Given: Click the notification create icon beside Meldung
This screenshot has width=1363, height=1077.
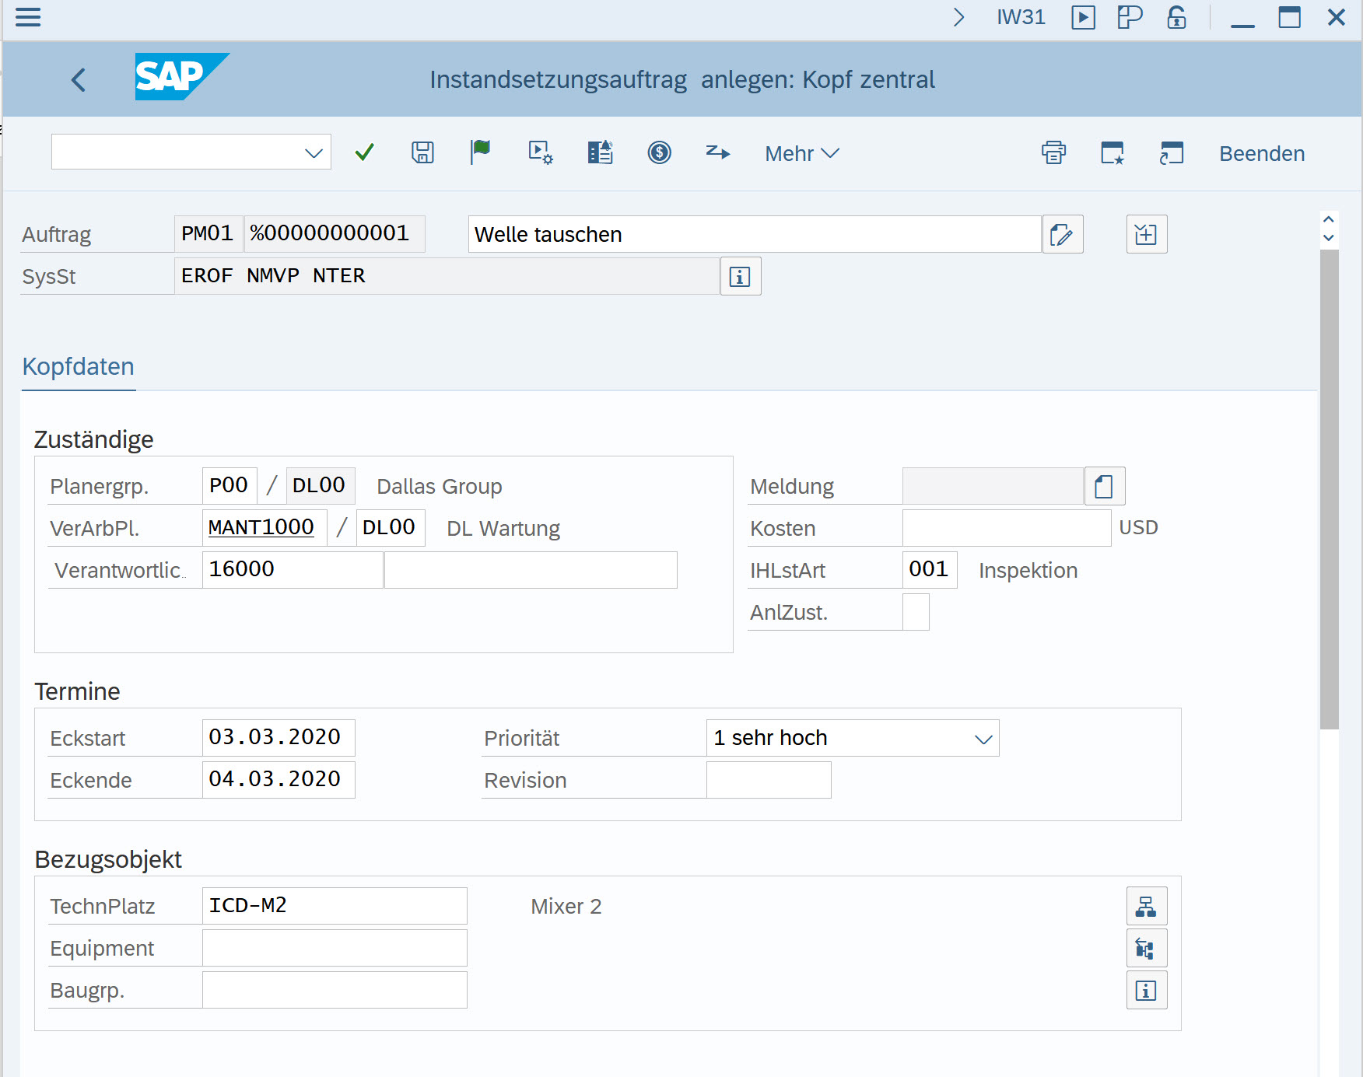Looking at the screenshot, I should (x=1104, y=487).
